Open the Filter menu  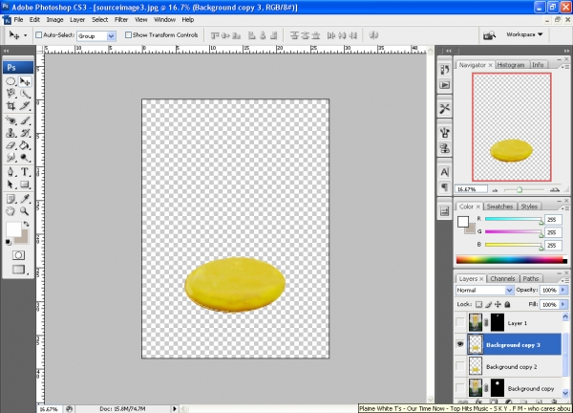pos(121,20)
